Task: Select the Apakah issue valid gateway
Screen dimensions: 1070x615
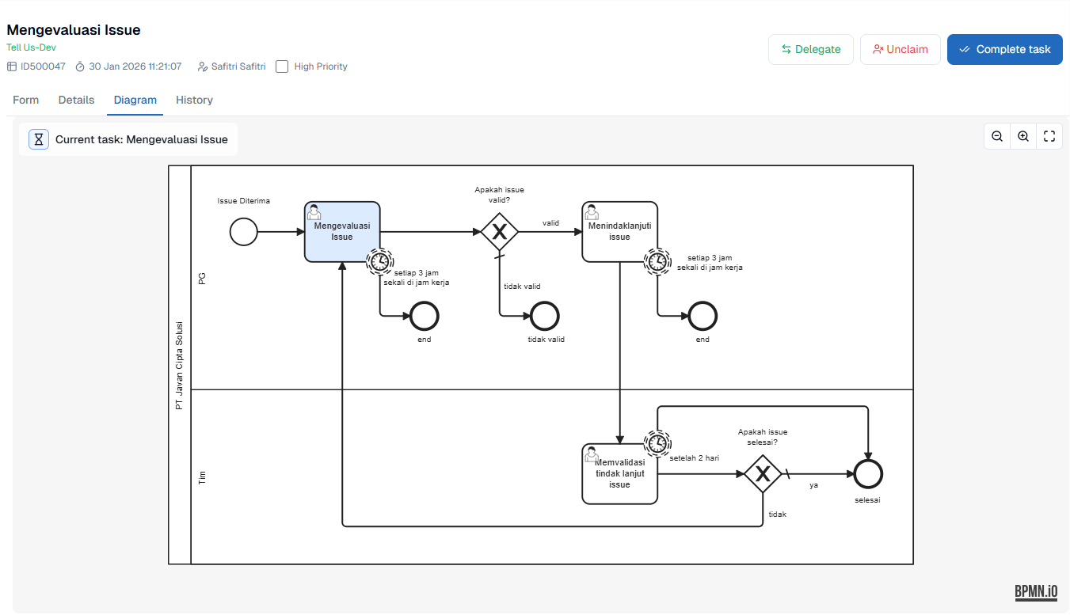Action: click(500, 230)
